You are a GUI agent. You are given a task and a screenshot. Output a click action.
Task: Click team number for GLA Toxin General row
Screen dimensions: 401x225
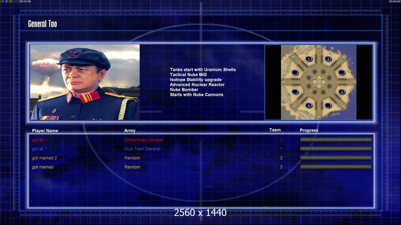tap(281, 149)
